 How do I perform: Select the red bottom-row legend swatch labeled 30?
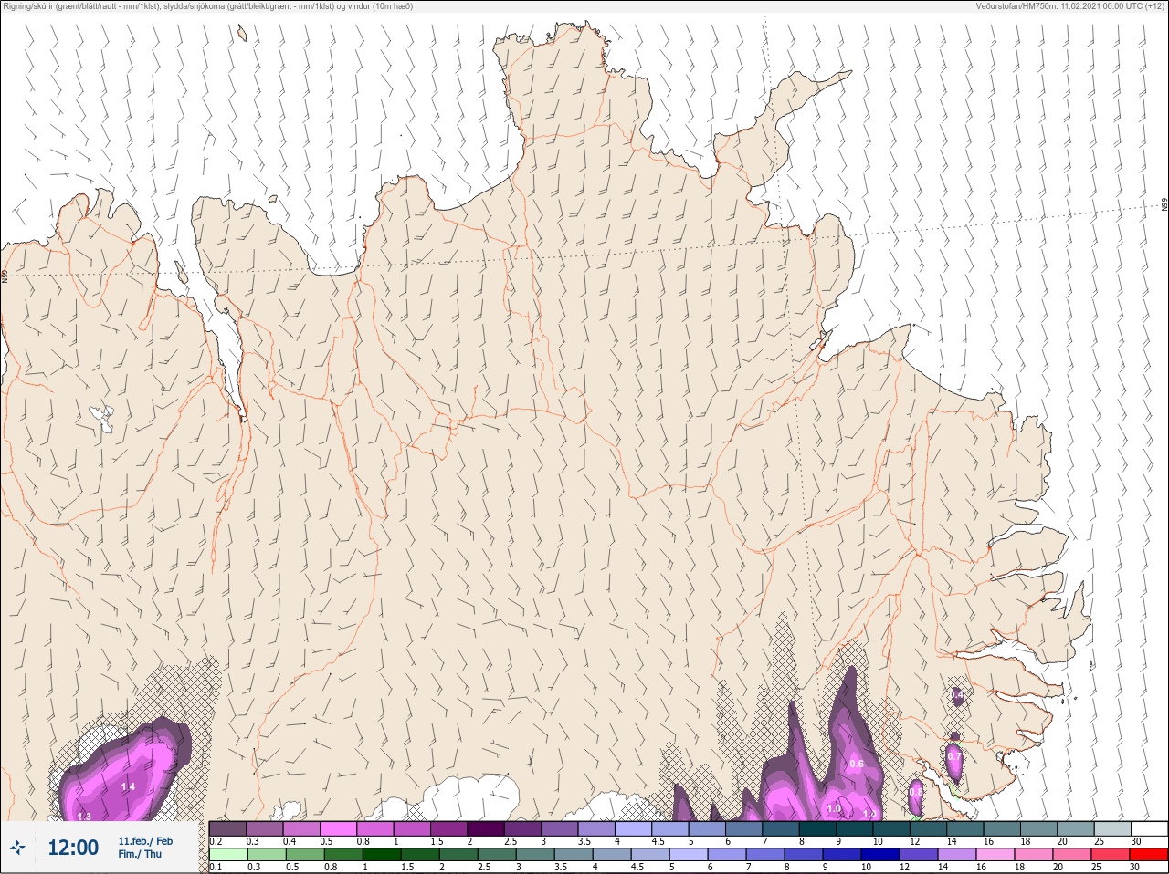[1148, 855]
